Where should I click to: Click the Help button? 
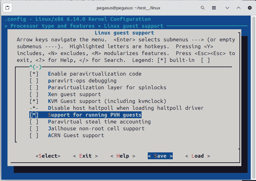(x=123, y=156)
